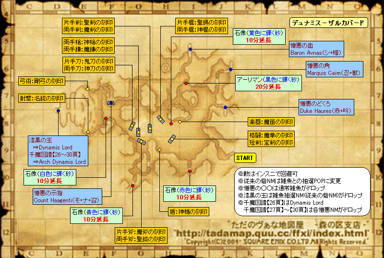Viewport: 384px width, 258px height.
Task: Click the red Ahriman 20分延長 map marker
Action: click(186, 84)
